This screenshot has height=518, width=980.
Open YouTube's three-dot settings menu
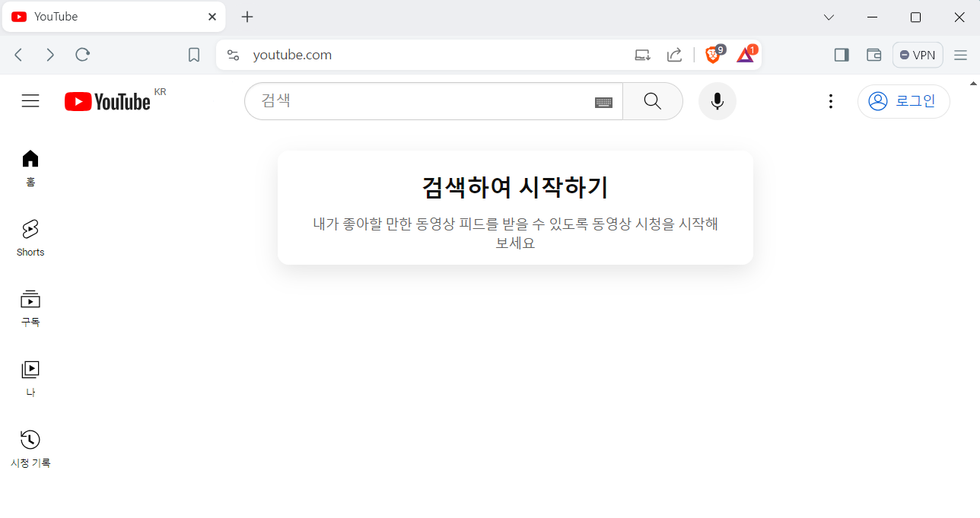[x=830, y=100]
